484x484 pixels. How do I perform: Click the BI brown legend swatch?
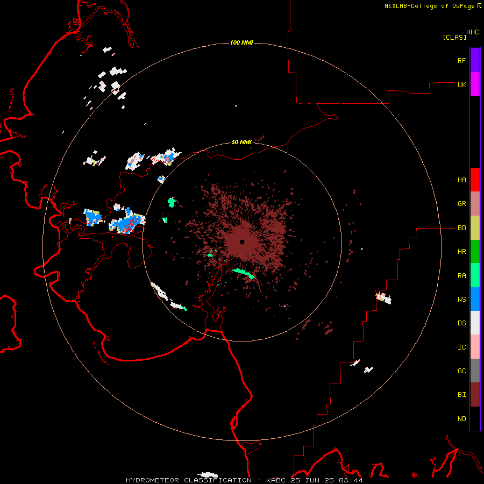(x=475, y=395)
